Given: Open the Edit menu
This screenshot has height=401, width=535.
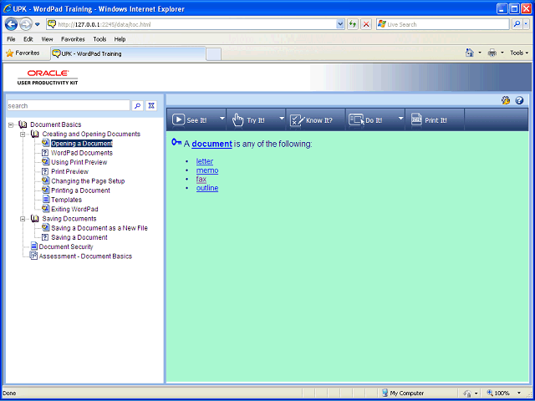Looking at the screenshot, I should [28, 39].
